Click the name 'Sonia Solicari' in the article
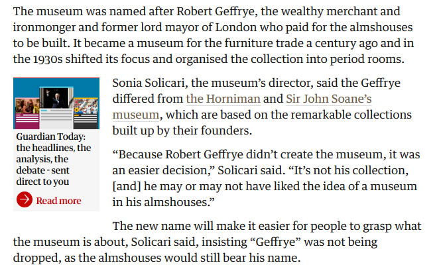The image size is (439, 269). 149,83
